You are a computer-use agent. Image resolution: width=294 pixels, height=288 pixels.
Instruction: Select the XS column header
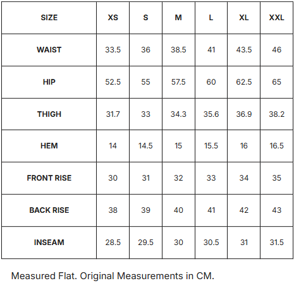pos(113,18)
